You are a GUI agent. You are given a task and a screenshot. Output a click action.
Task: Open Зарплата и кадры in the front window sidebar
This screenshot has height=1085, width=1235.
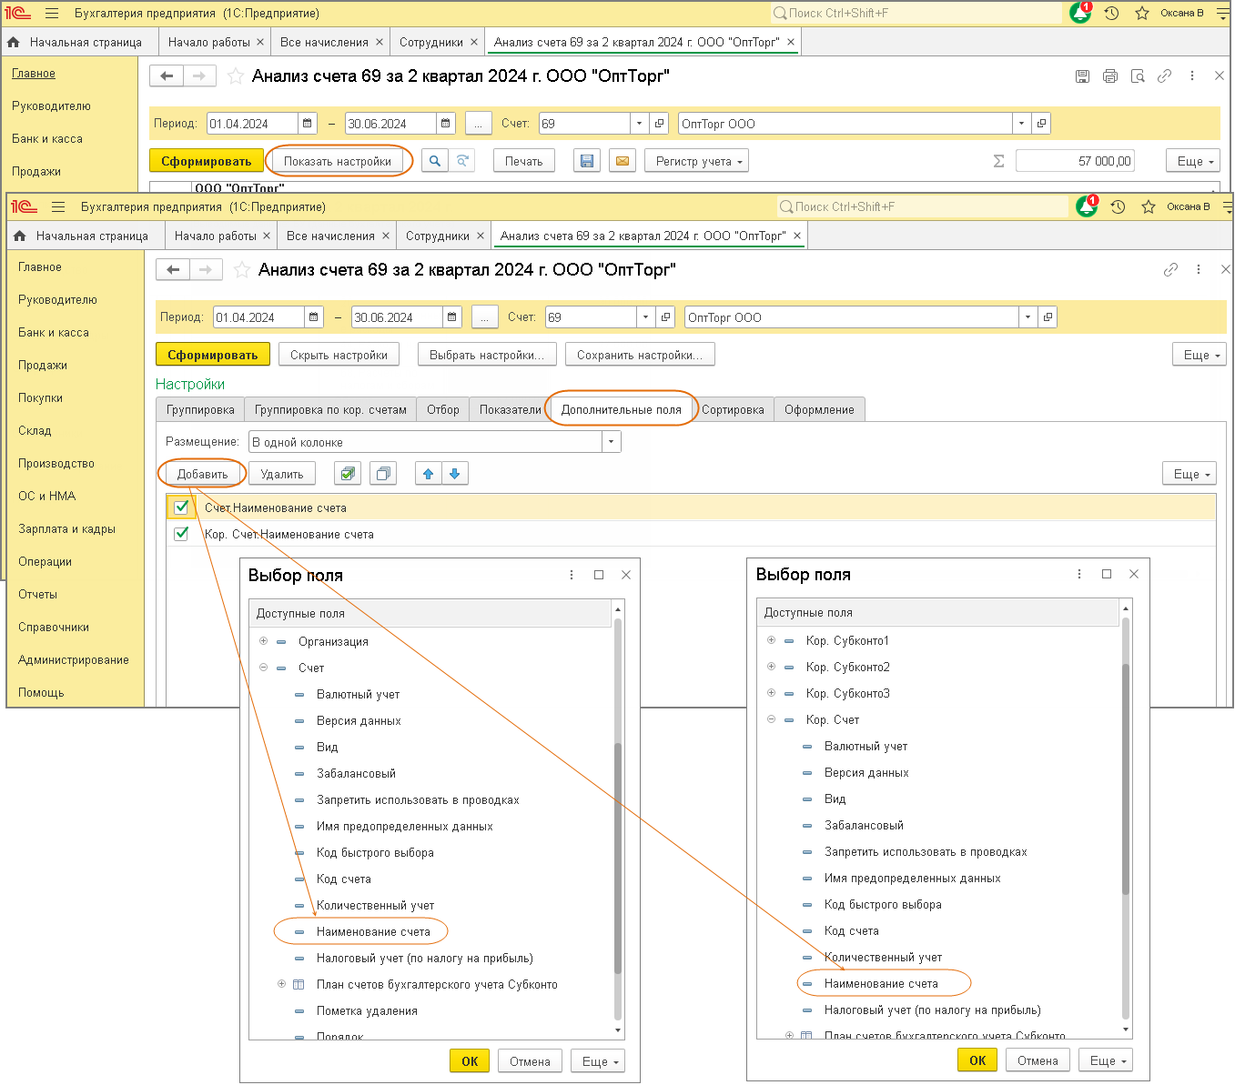click(66, 528)
